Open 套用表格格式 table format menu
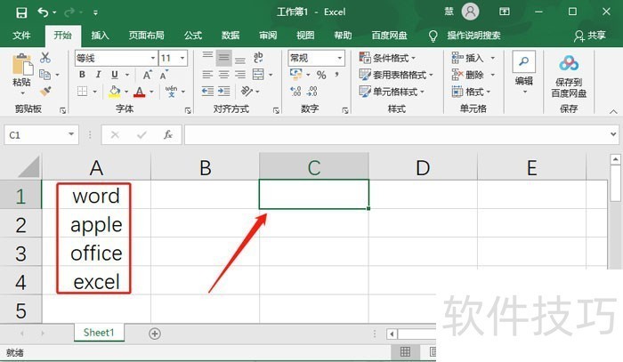The width and height of the screenshot is (623, 362). (x=396, y=75)
